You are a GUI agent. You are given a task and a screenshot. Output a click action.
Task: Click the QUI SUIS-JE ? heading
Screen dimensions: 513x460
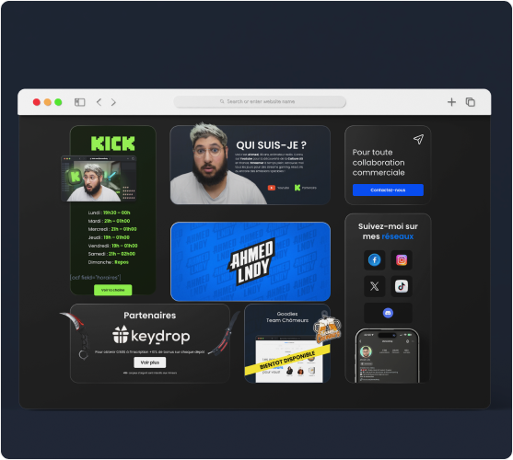271,145
